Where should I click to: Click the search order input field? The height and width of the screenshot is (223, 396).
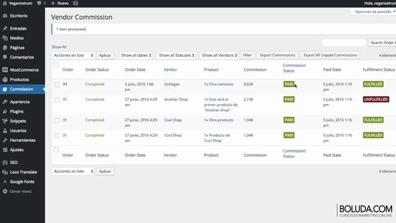point(344,43)
